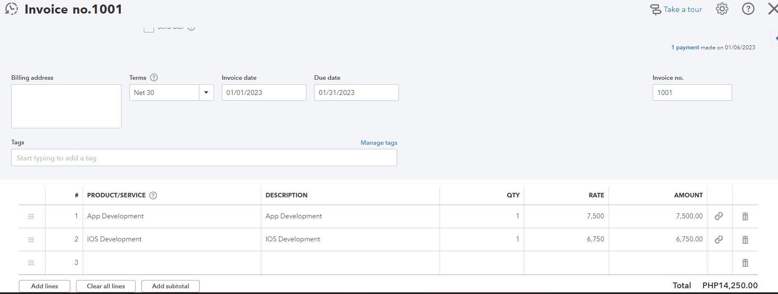Open the Terms dropdown arrow
Viewport: 778px width, 294px height.
pyautogui.click(x=206, y=93)
